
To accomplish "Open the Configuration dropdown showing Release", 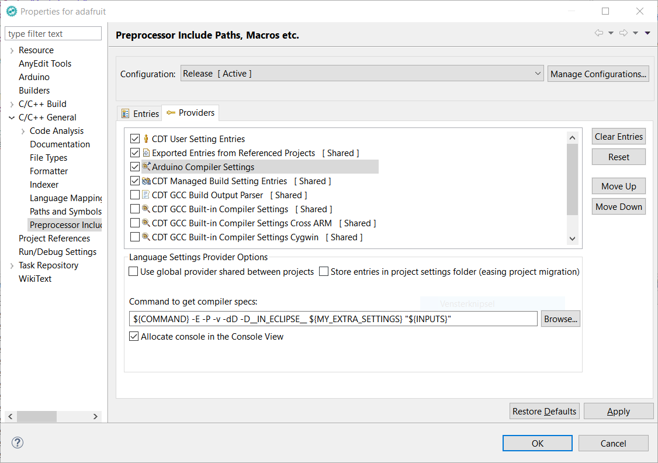I will pyautogui.click(x=362, y=74).
